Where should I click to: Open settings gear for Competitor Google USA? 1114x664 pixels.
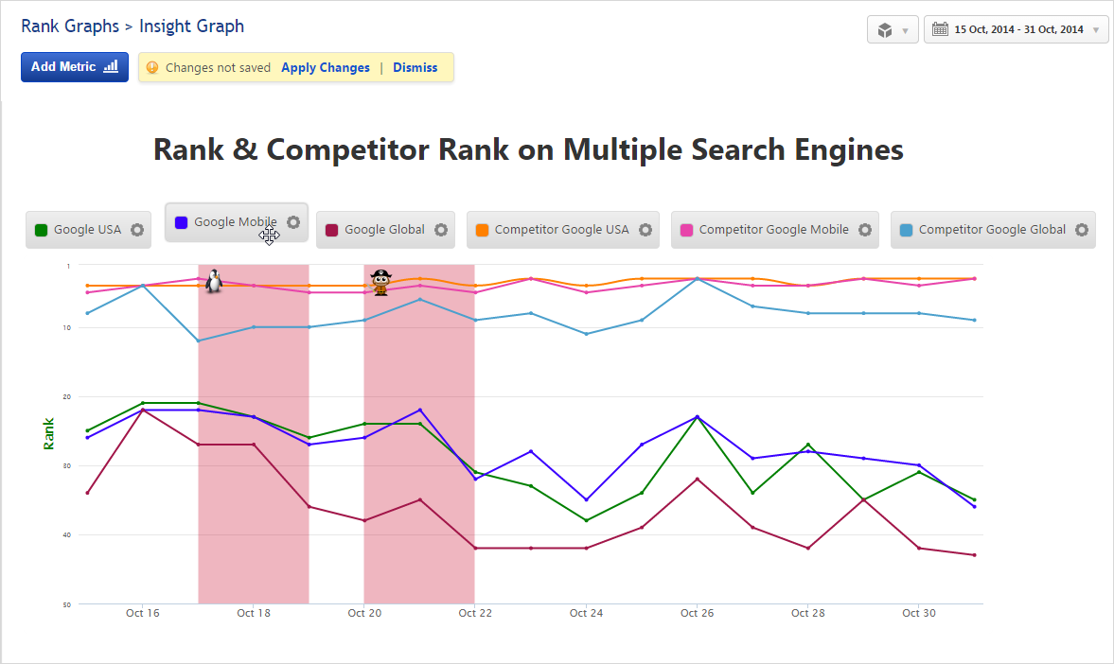click(x=645, y=230)
